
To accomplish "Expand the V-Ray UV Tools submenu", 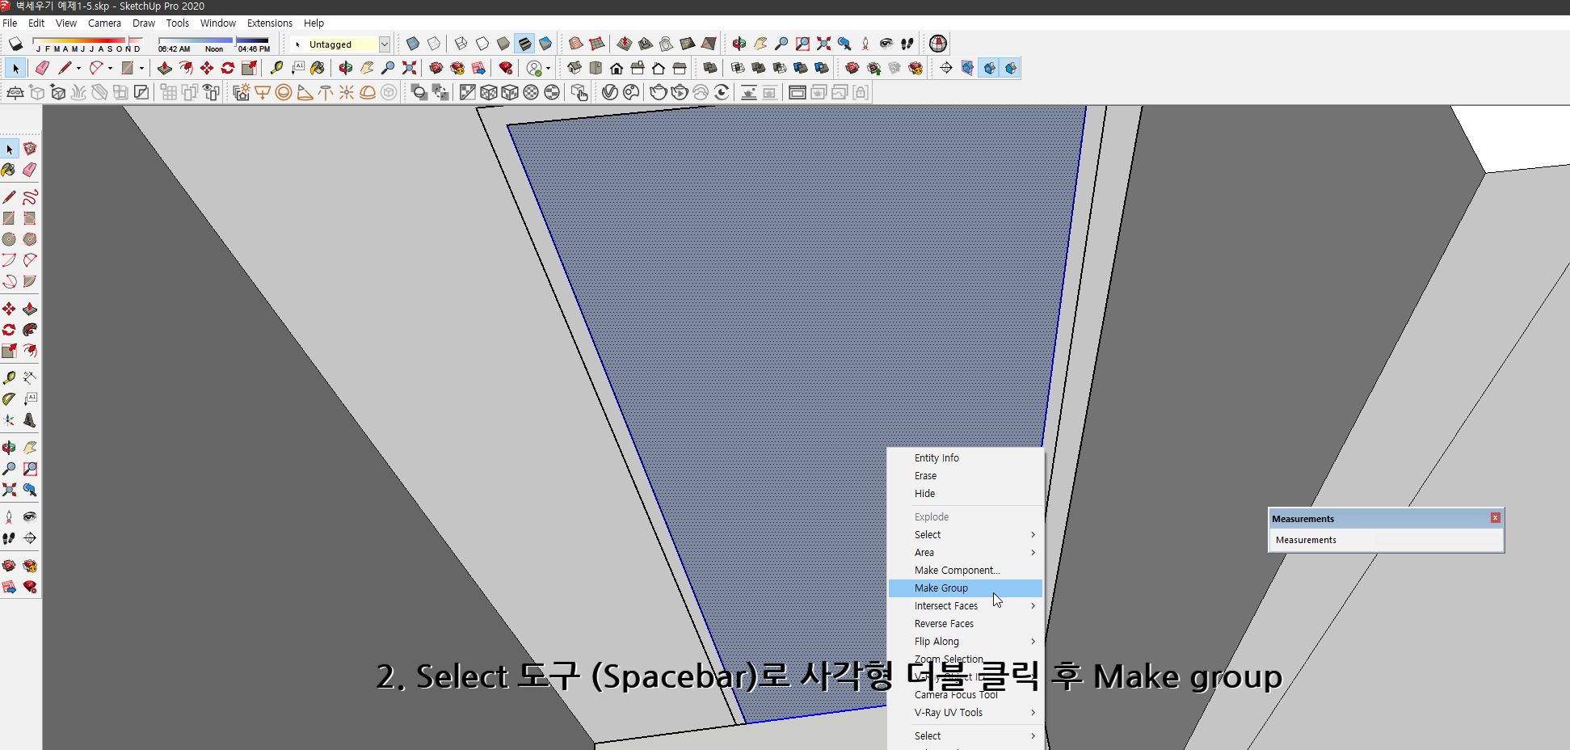I will [x=966, y=713].
